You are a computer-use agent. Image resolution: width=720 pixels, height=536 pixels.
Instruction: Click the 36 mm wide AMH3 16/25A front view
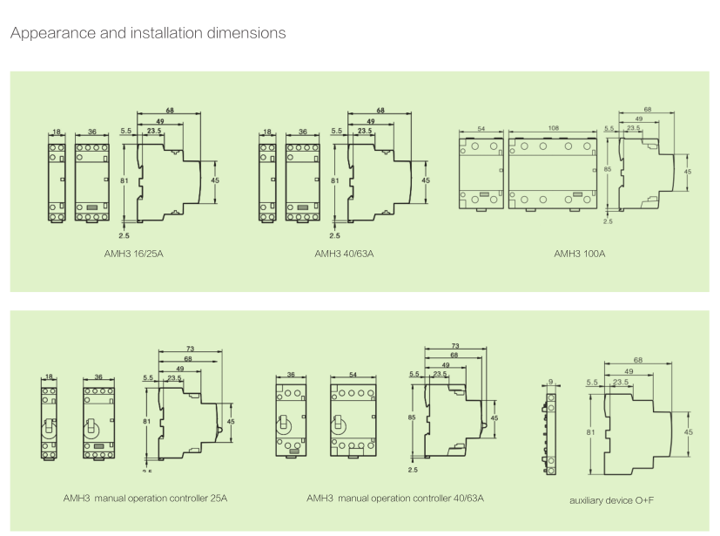tap(91, 180)
